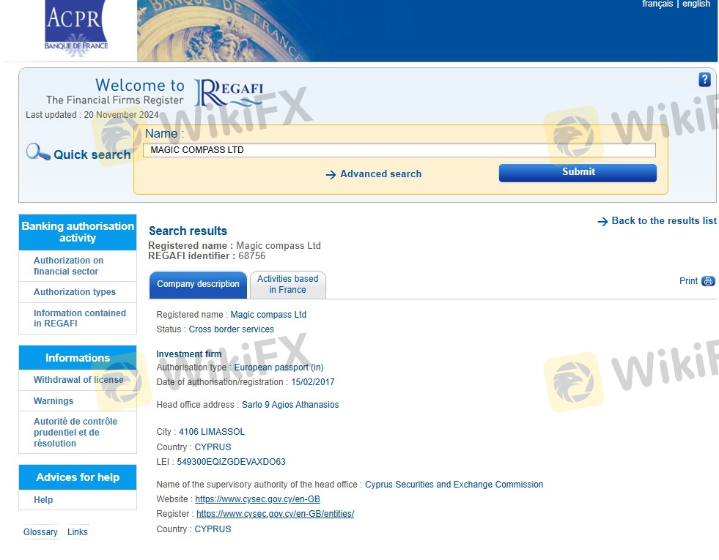Click the authorisation date 15/02/2017
Viewport: 719px width, 560px height.
point(313,382)
